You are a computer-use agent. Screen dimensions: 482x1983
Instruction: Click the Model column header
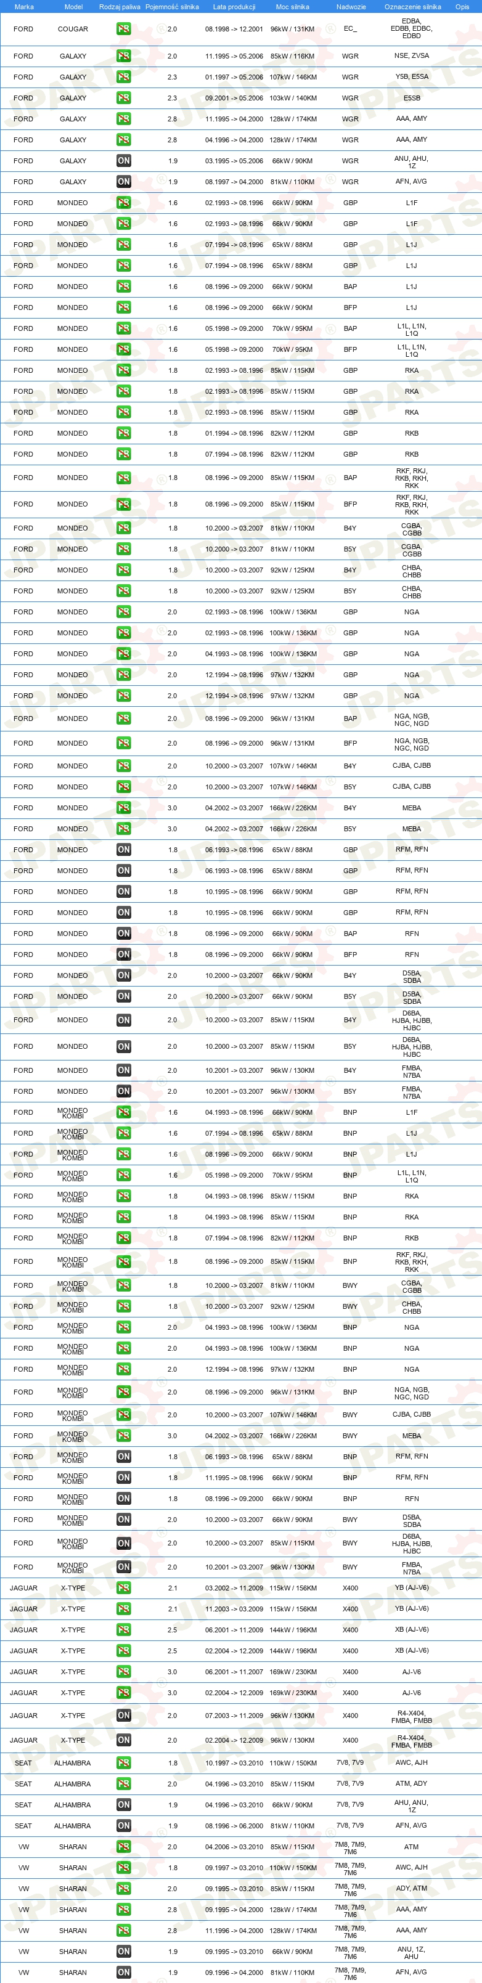pos(73,7)
